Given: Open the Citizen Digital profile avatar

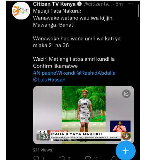Looking at the screenshot, I should click(21, 11).
